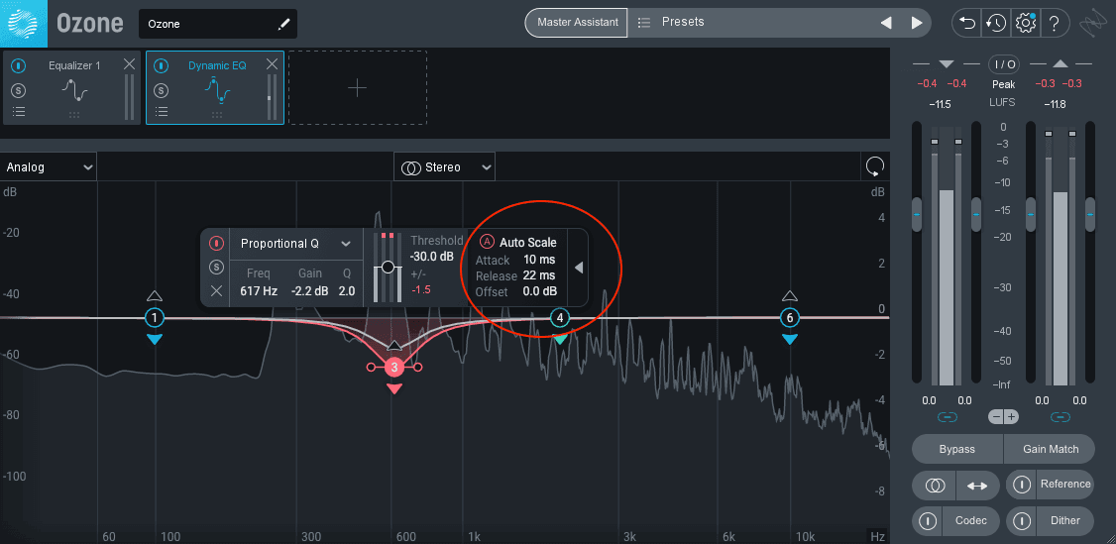Select EQ band node 1

[155, 318]
